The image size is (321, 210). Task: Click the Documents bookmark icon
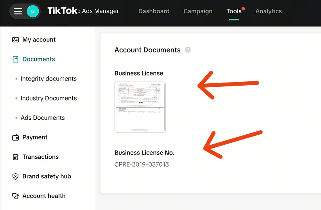tap(15, 59)
